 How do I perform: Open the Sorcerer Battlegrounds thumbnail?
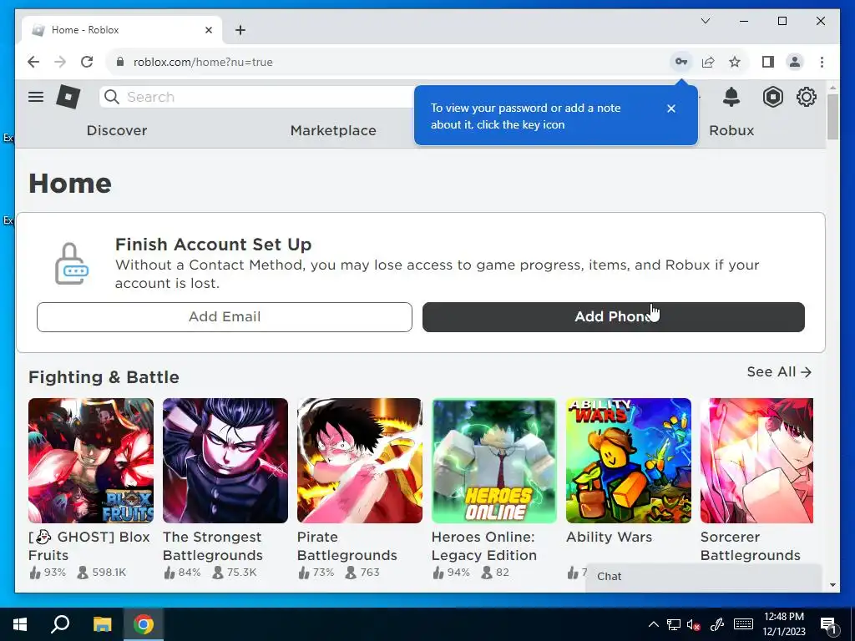[x=756, y=461]
